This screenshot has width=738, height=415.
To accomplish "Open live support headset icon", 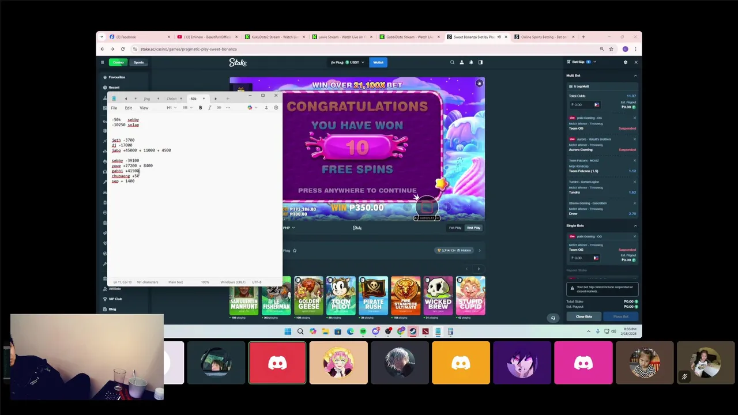I will coord(553,318).
